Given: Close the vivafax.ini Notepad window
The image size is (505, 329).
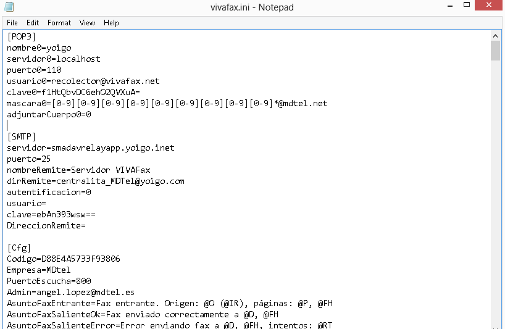Looking at the screenshot, I should pyautogui.click(x=491, y=7).
